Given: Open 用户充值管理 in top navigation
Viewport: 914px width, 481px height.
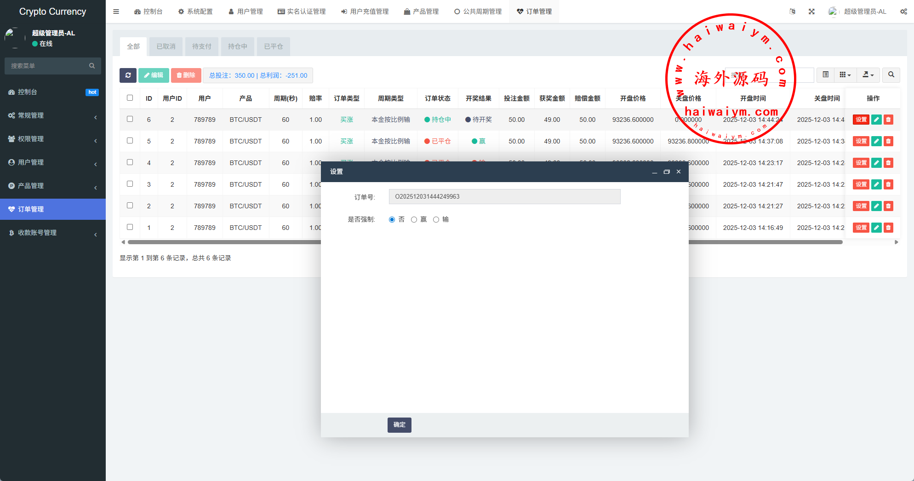Looking at the screenshot, I should coord(365,11).
